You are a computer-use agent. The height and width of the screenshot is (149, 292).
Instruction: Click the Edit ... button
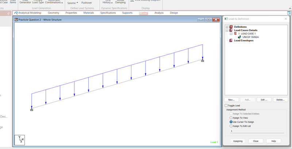coord(264,100)
